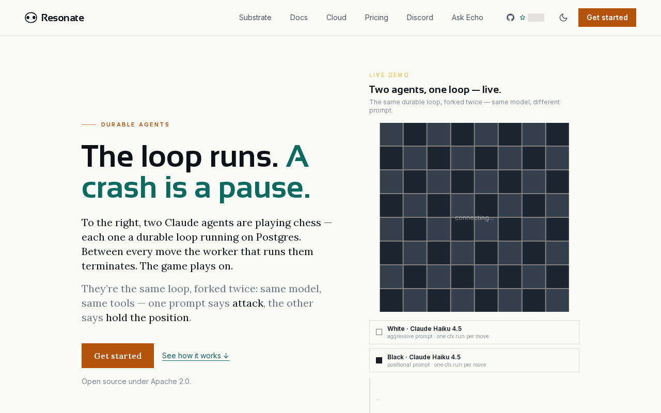Click the LIVE DEMO label
This screenshot has height=413, width=661.
[389, 75]
